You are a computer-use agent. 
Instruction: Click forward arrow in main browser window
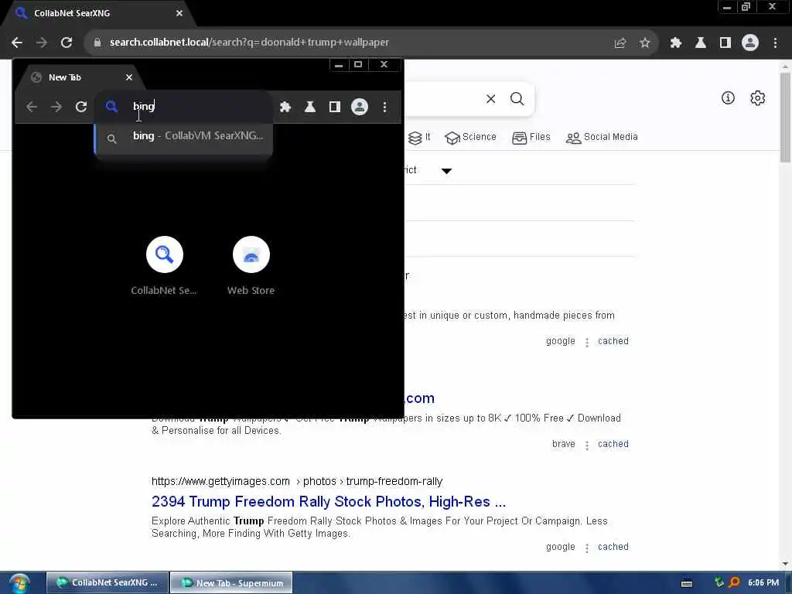click(x=42, y=43)
